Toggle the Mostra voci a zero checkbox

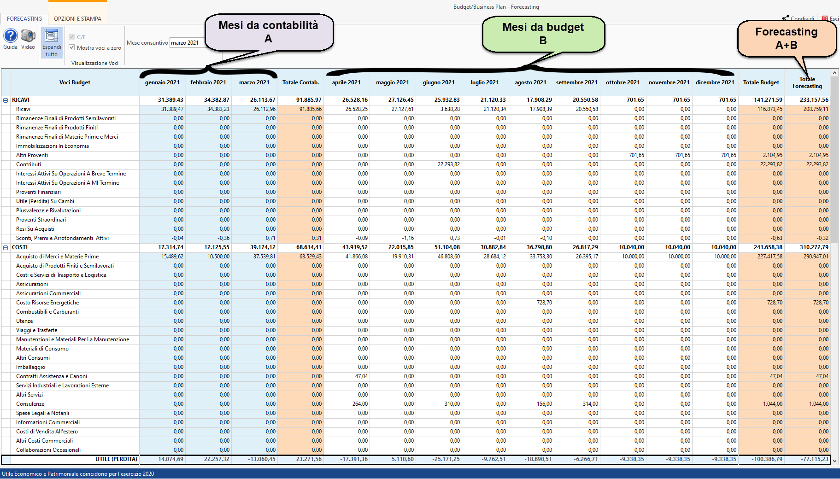point(72,47)
